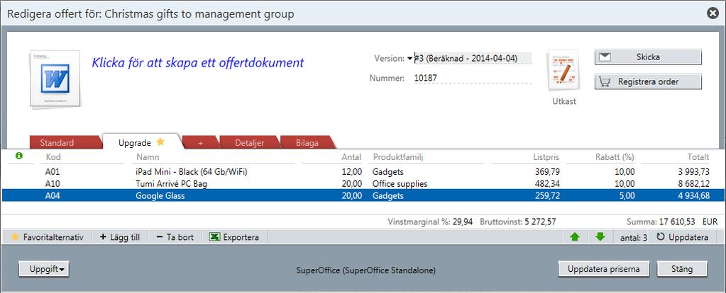Click Favoritalternativ toolbar button

[x=48, y=237]
